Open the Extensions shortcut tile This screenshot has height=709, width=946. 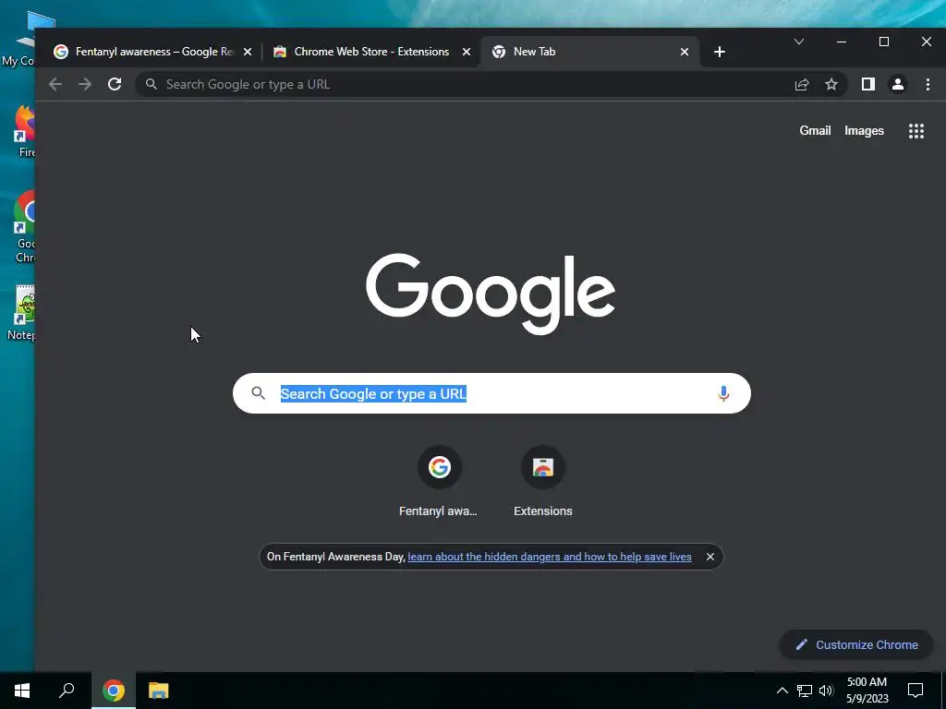click(x=543, y=482)
